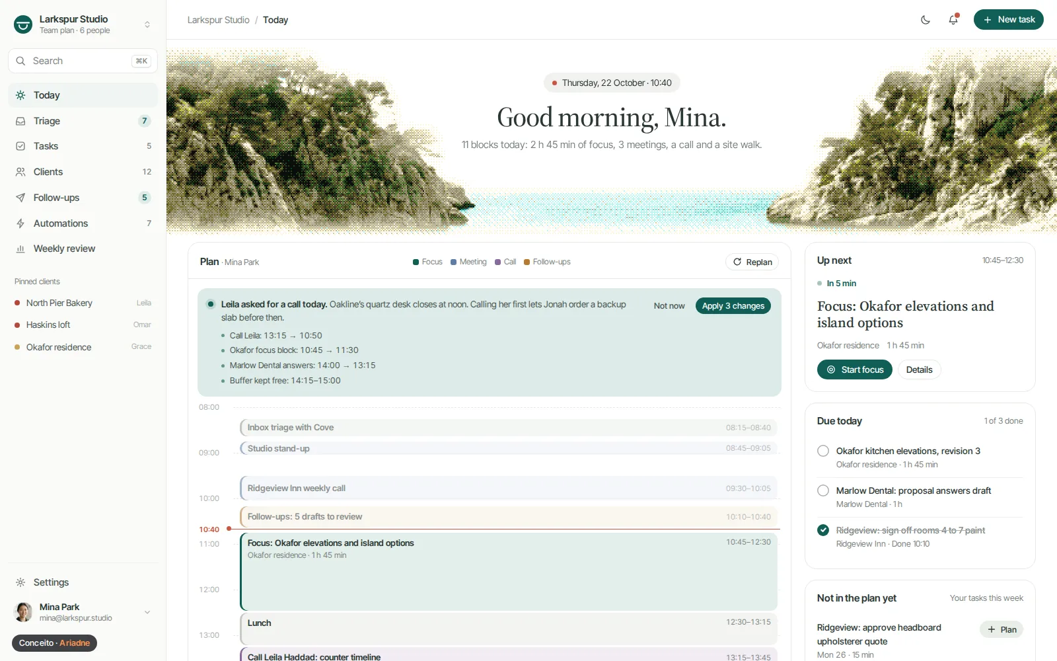The width and height of the screenshot is (1057, 661).
Task: Click the Follow-ups legend color swatch
Action: pos(527,262)
